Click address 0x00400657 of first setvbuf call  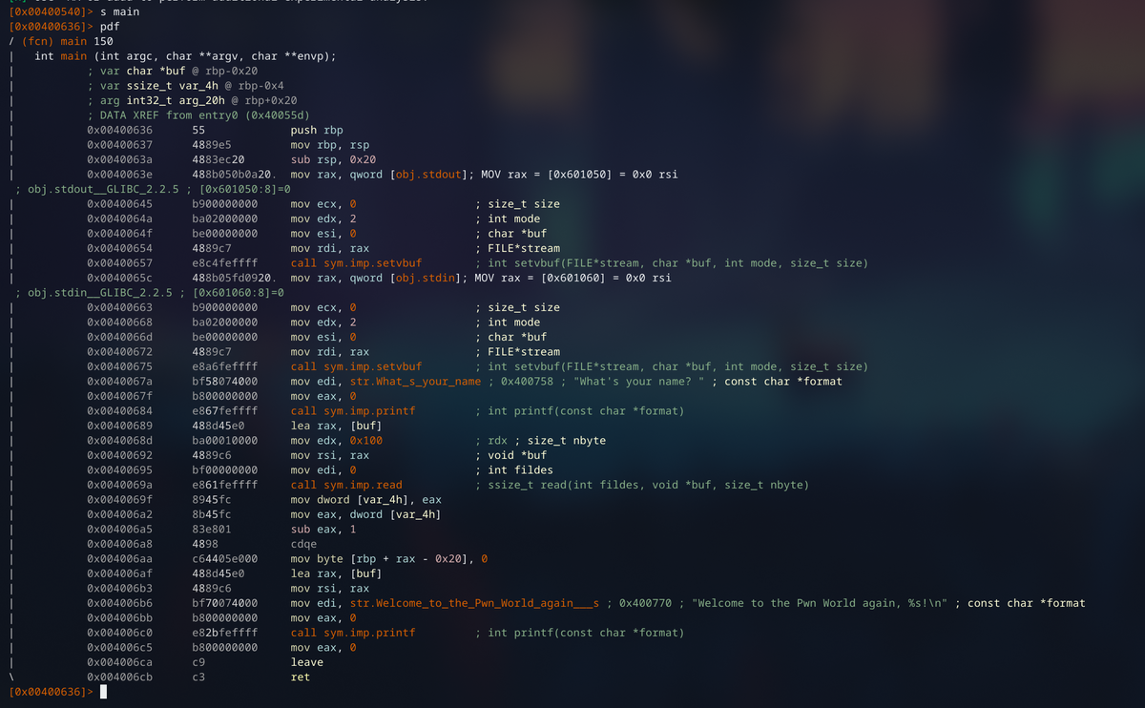[119, 263]
